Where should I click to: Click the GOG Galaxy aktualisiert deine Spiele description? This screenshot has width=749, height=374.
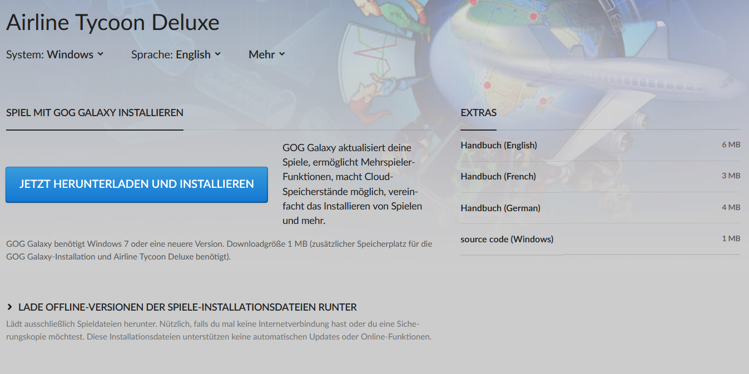tap(353, 184)
